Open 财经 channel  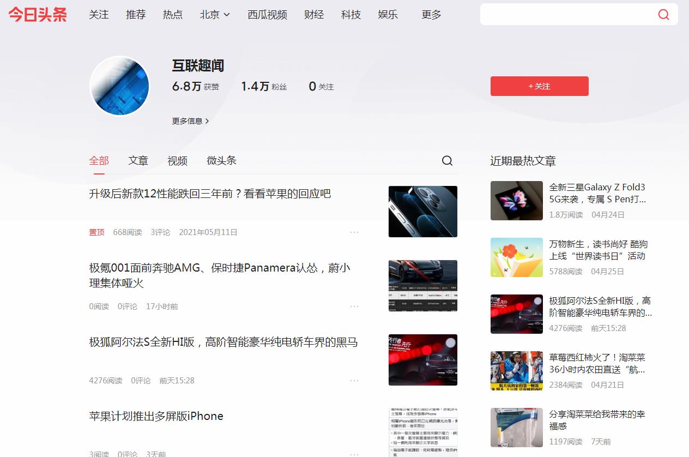pos(314,15)
